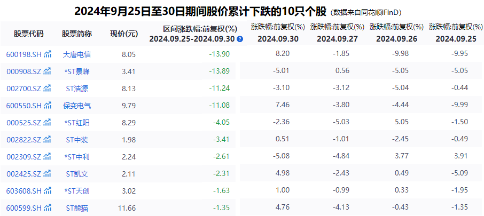Screen dimensions: 484x216
Task: Open stock code link 002309.SZ
Action: click(x=24, y=157)
